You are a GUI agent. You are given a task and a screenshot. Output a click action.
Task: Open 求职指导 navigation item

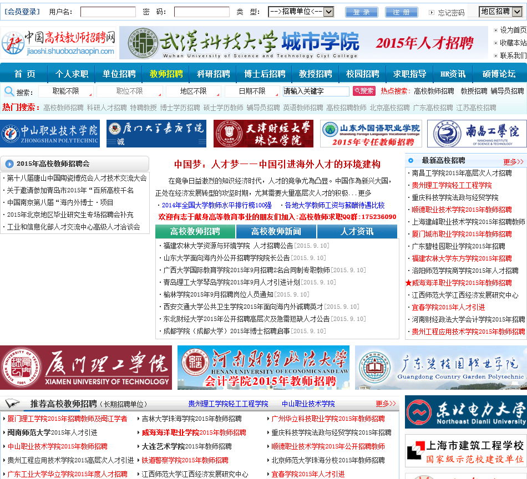(x=409, y=74)
